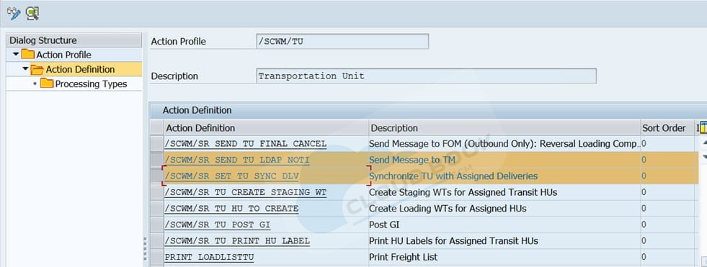Viewport: 707px width, 267px height.
Task: Open PRINT_LOADLISTTU action definition
Action: [209, 258]
